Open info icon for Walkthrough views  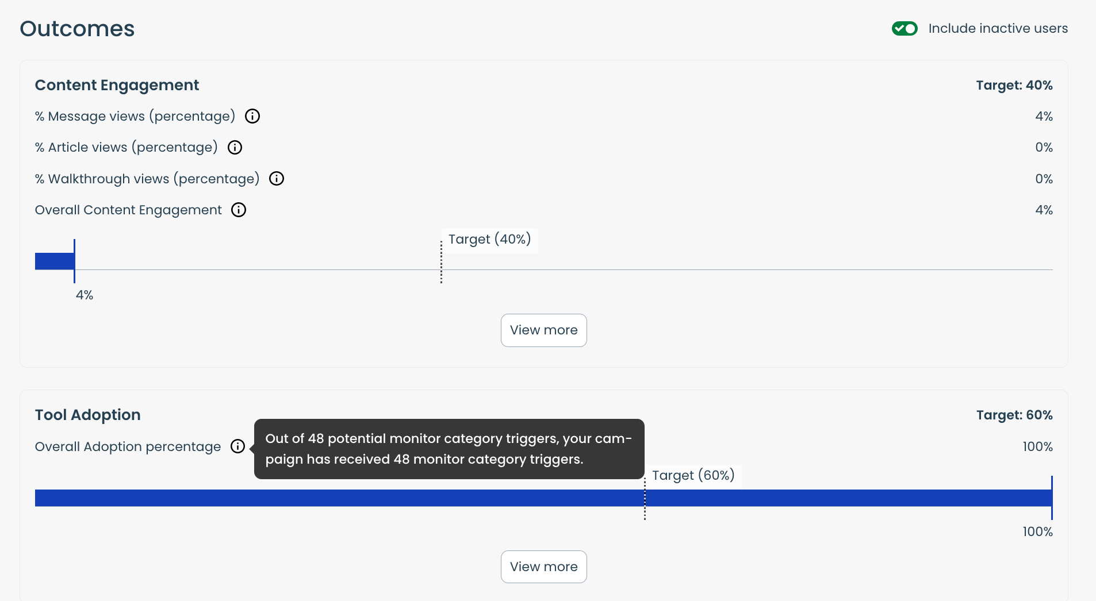[277, 179]
